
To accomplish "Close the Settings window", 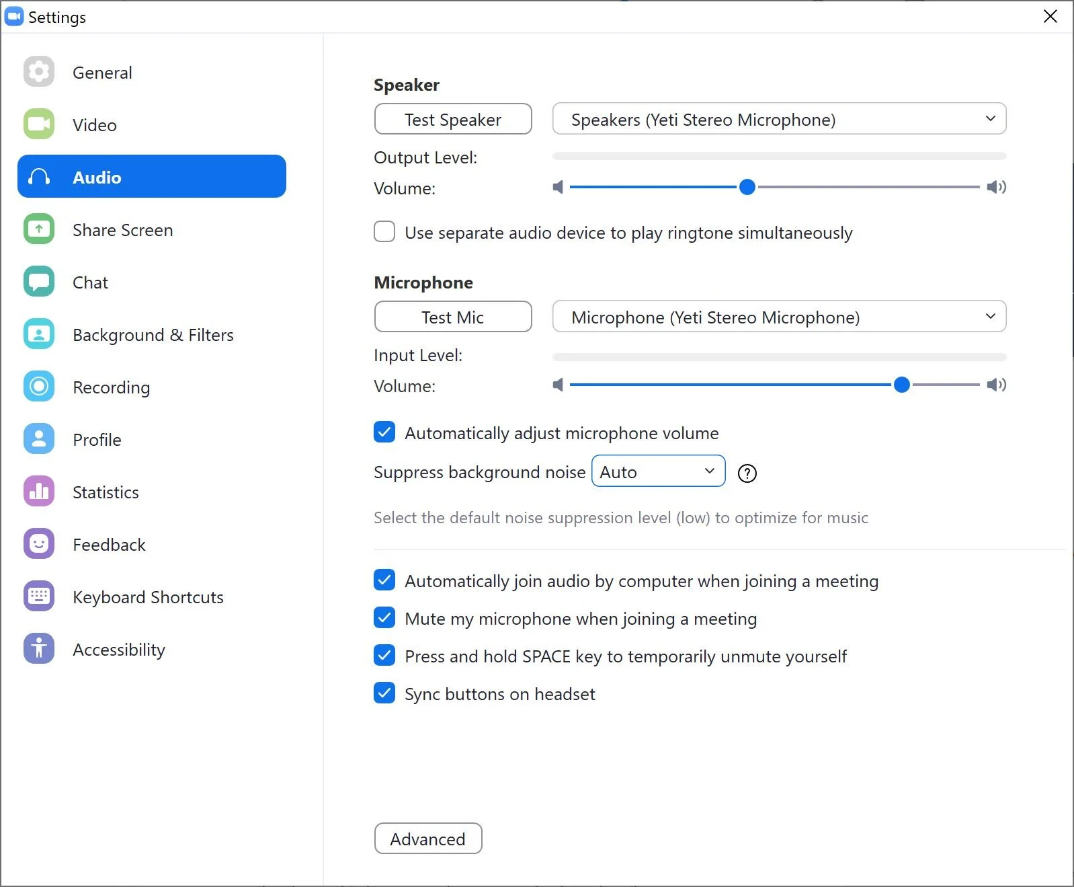I will [1050, 16].
